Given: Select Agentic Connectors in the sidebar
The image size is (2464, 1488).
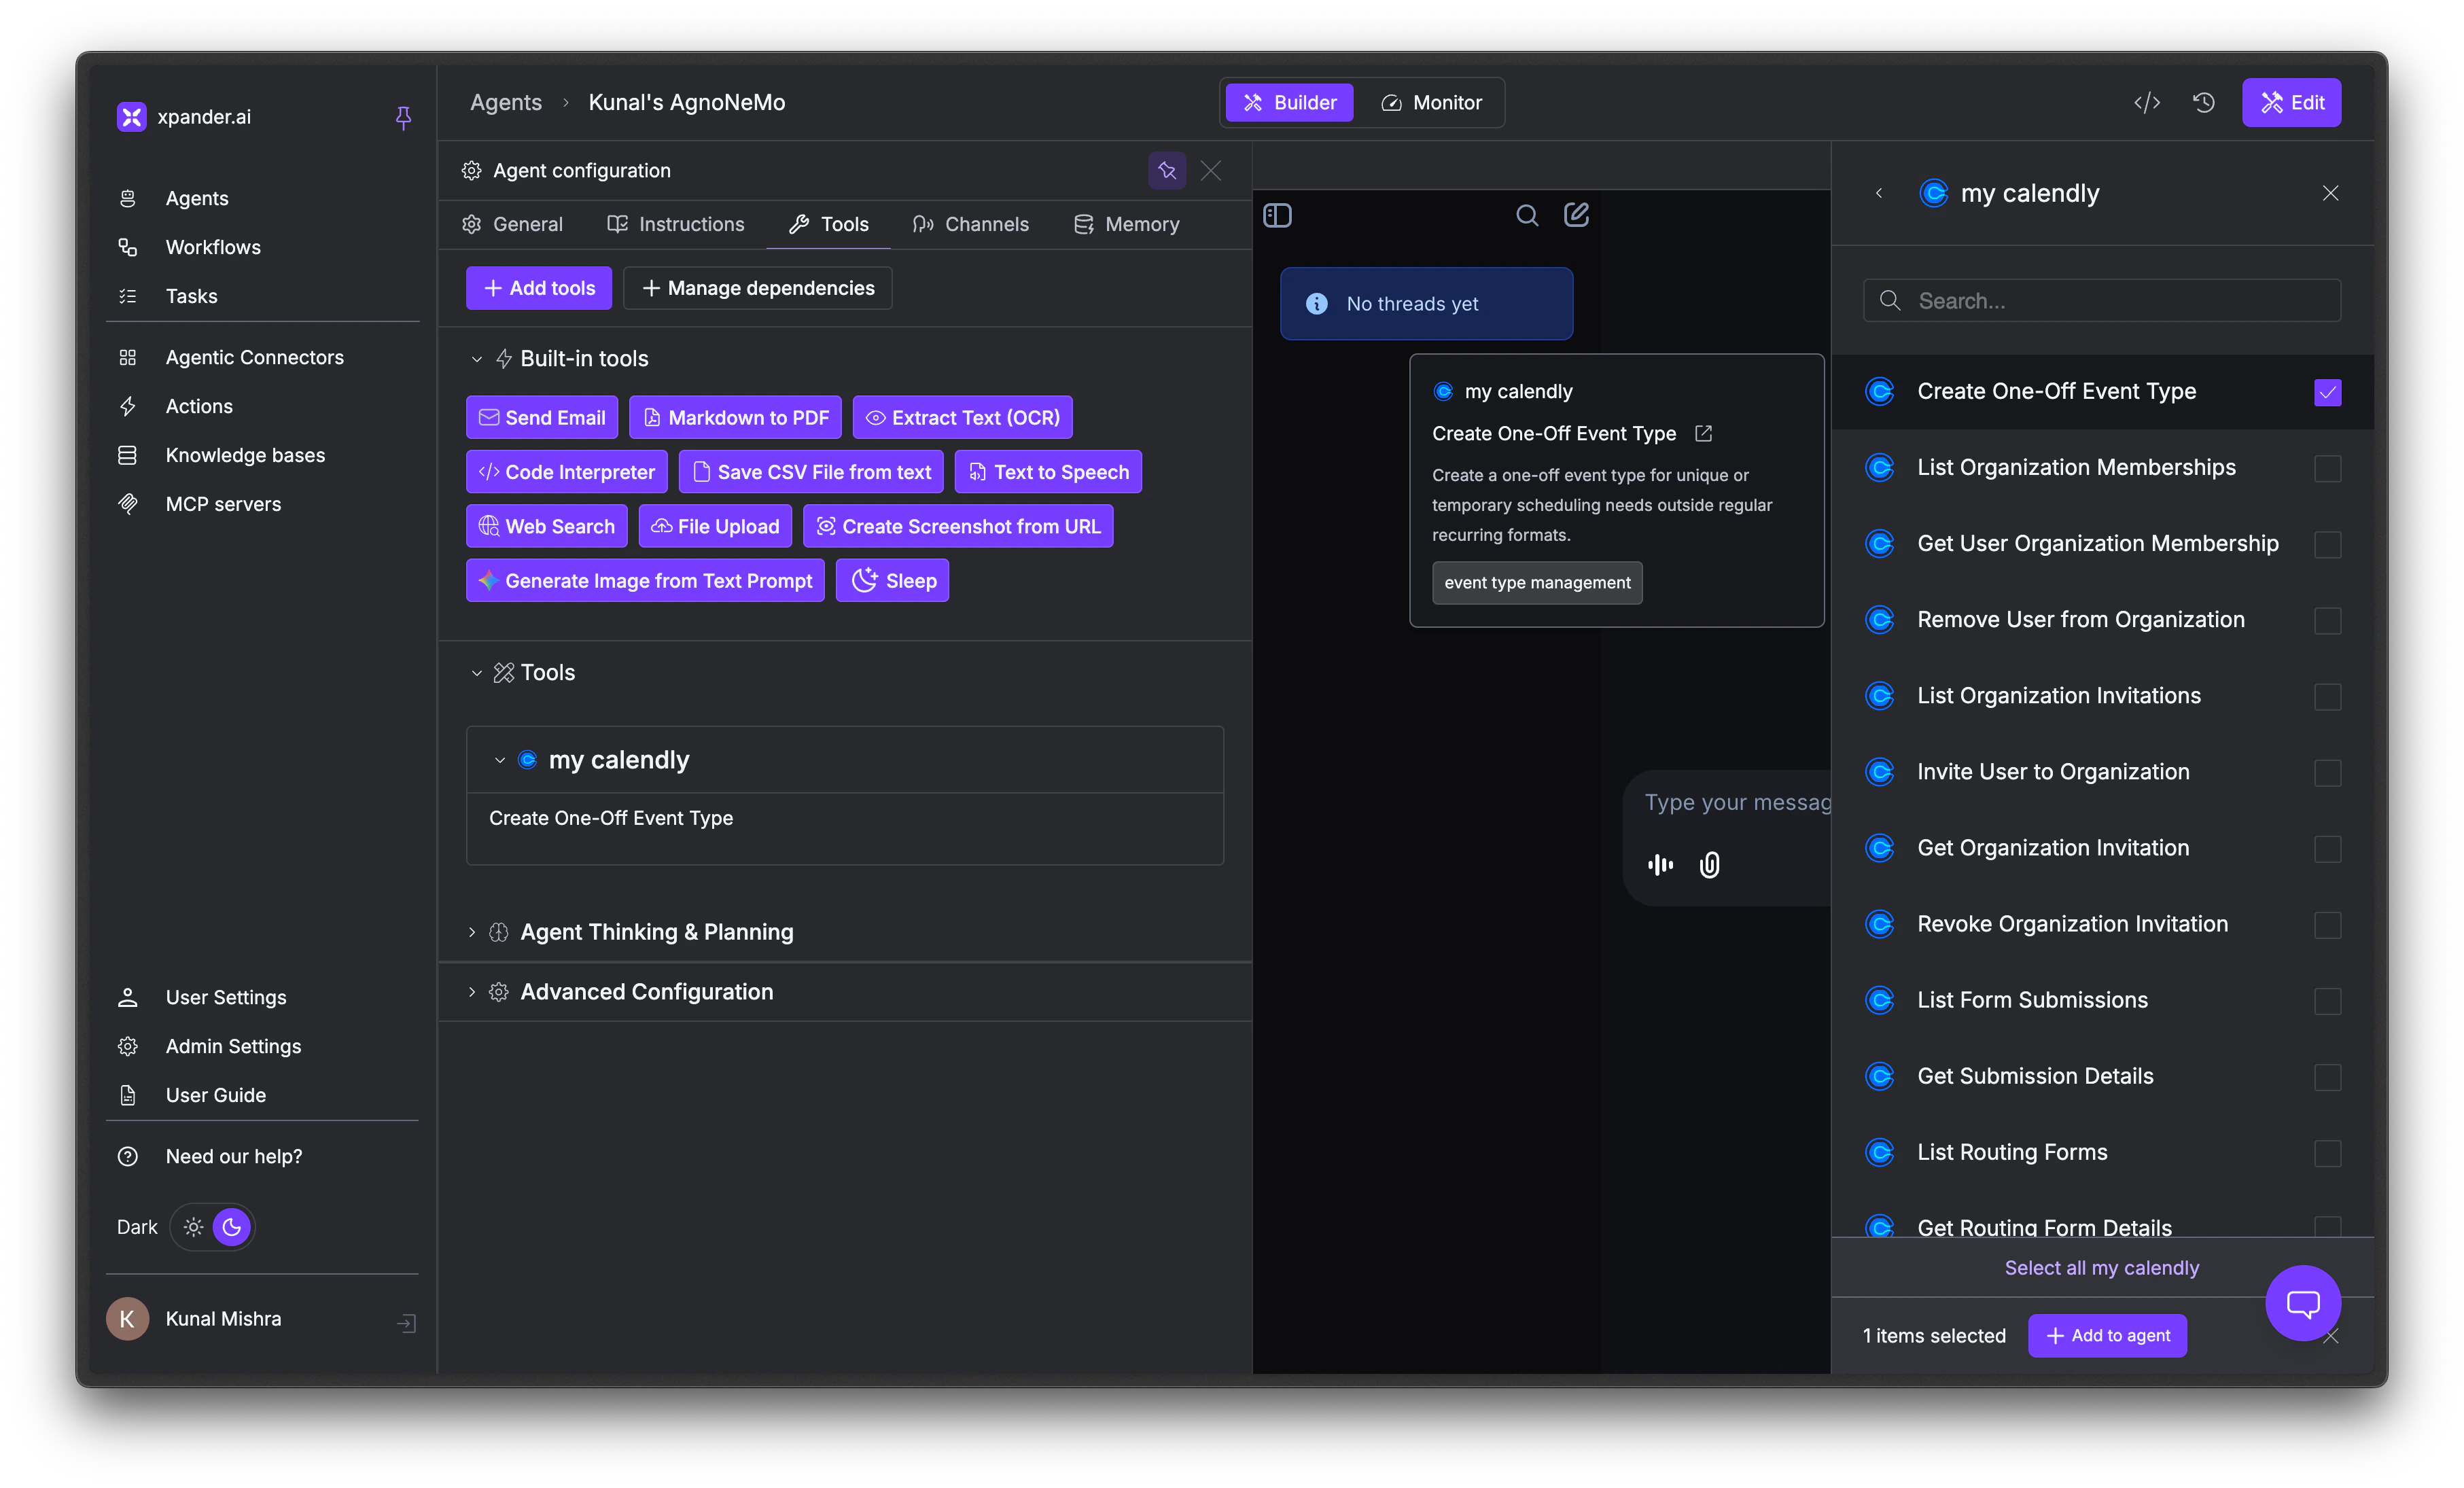Looking at the screenshot, I should [254, 357].
